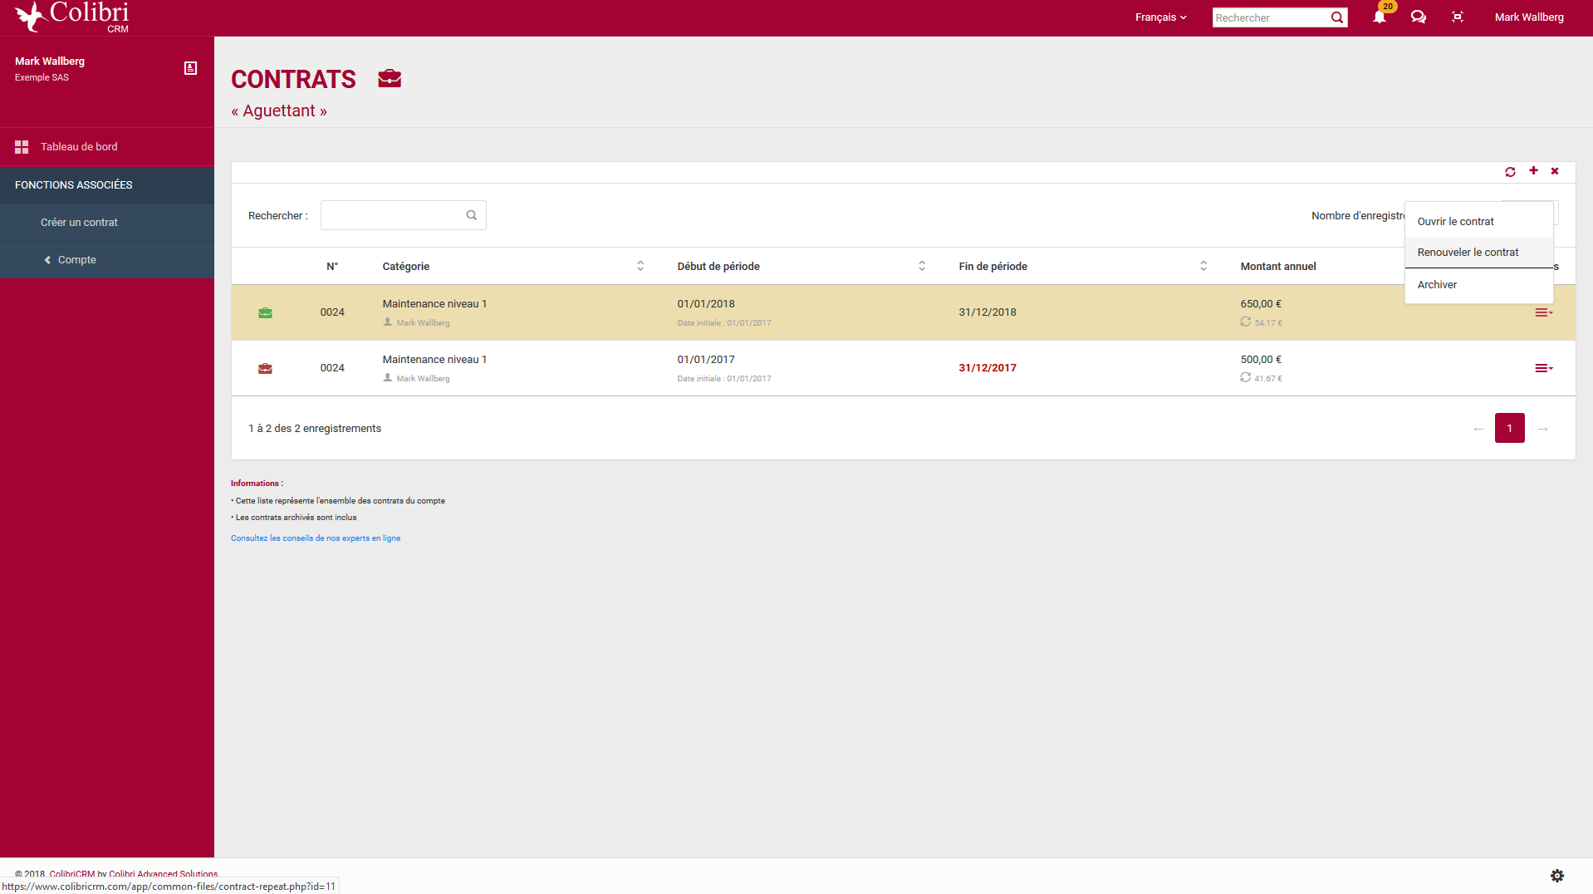Close the contracts panel with the X icon
Screen dimensions: 1593x894
point(1555,171)
